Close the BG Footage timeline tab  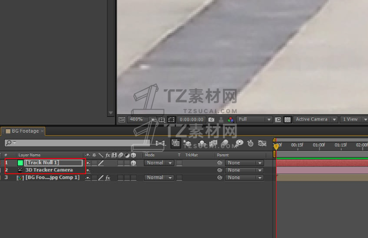[42, 131]
